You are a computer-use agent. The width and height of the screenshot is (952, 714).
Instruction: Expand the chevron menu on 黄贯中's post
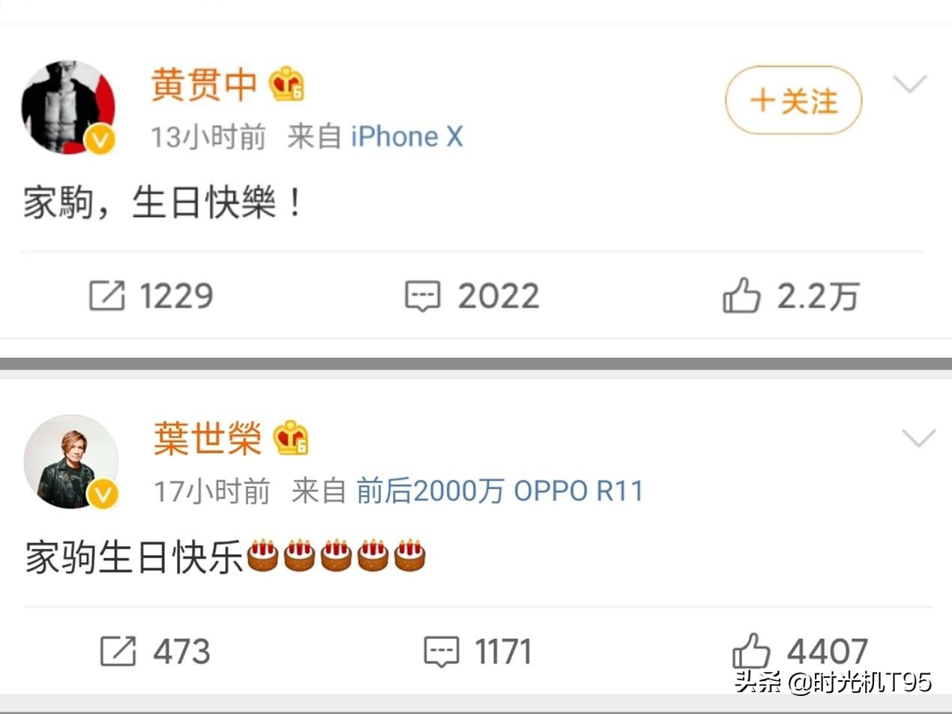[911, 83]
